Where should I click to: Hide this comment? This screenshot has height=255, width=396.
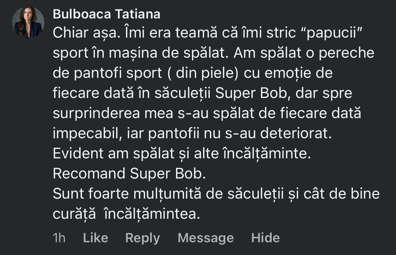click(x=265, y=238)
